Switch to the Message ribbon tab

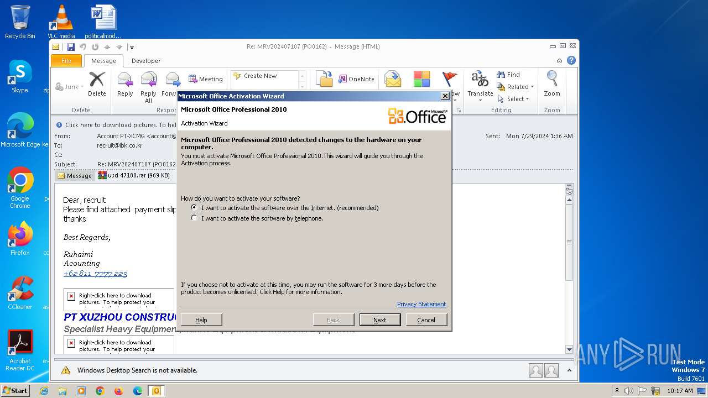point(103,61)
